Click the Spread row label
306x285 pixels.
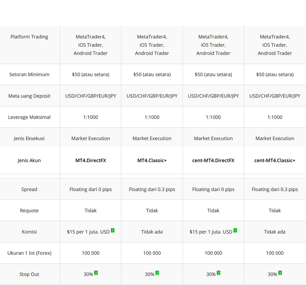(x=29, y=189)
